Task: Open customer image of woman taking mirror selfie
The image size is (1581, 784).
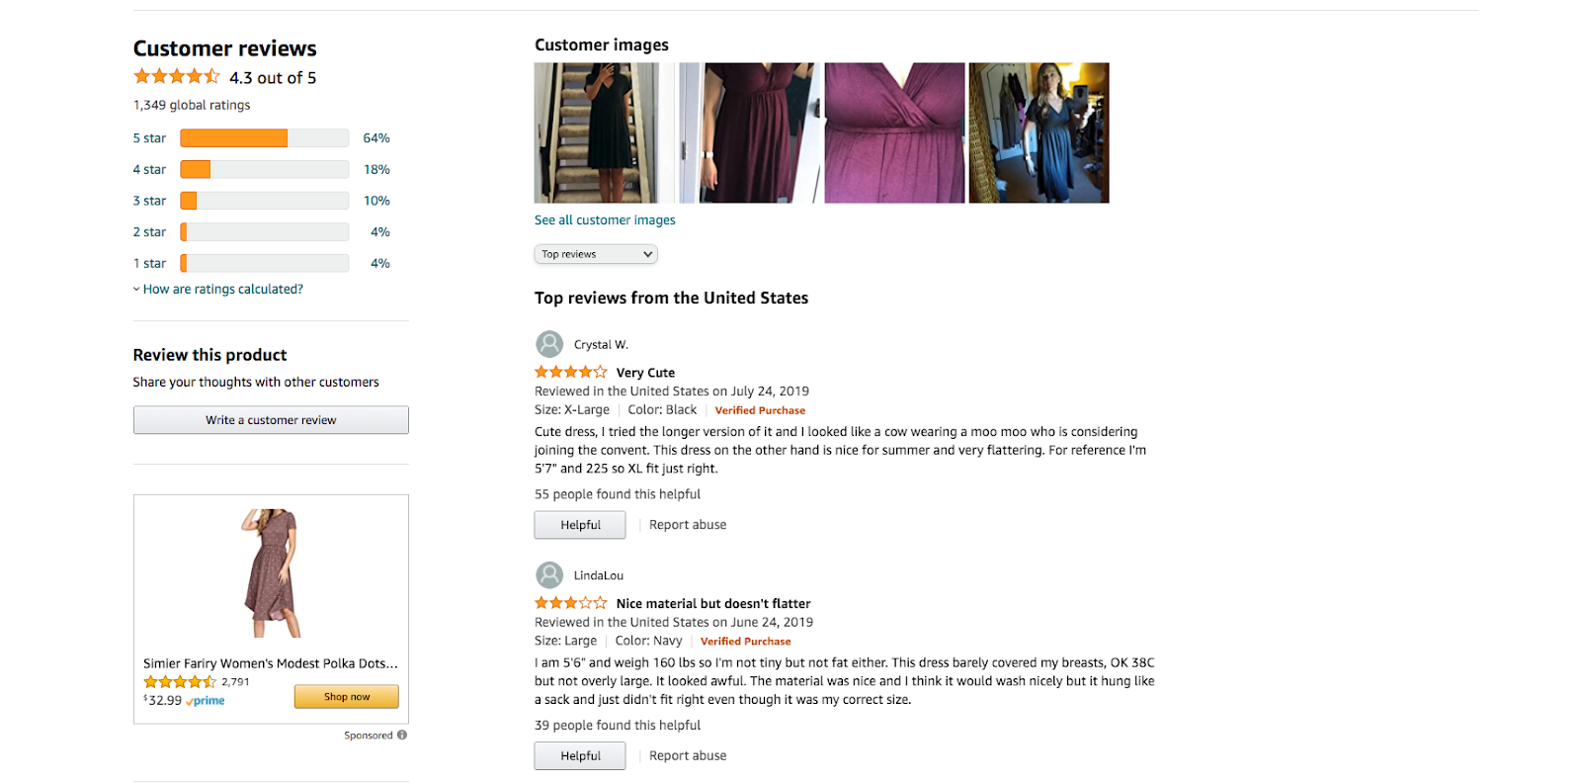Action: pyautogui.click(x=1039, y=132)
